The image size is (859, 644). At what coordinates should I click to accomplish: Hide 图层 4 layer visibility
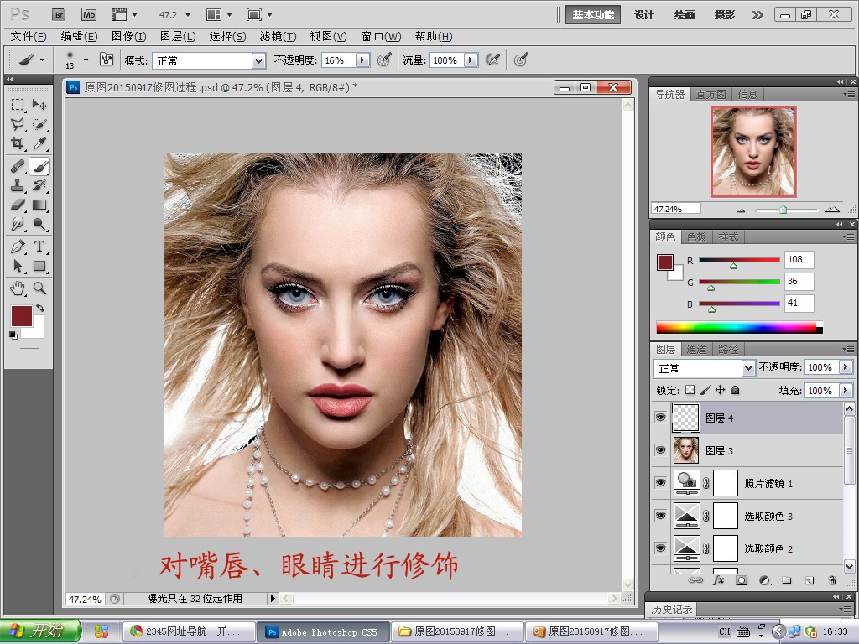pyautogui.click(x=660, y=418)
